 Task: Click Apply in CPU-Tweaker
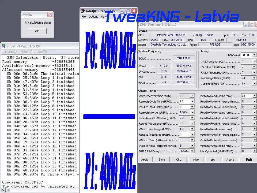(x=145, y=159)
